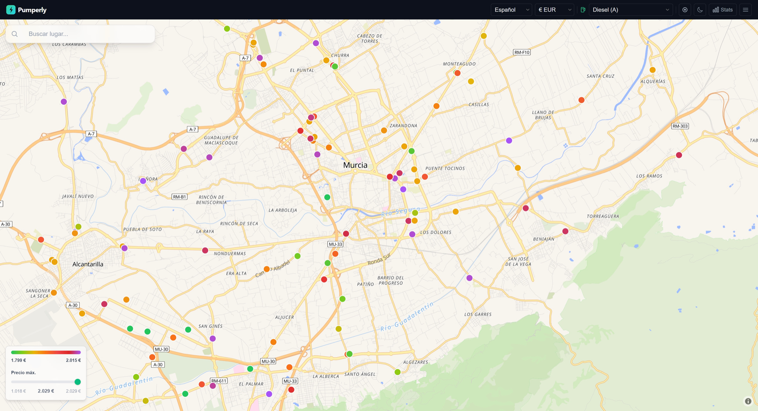This screenshot has height=411, width=758.
Task: Click the max price slider track
Action: pos(46,382)
